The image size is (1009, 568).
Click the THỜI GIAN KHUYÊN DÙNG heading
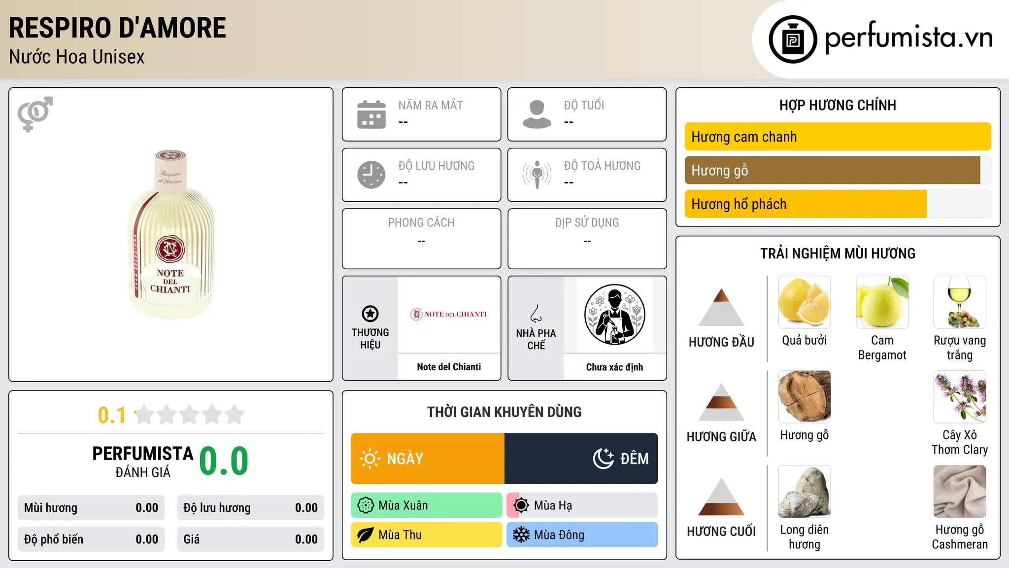504,412
